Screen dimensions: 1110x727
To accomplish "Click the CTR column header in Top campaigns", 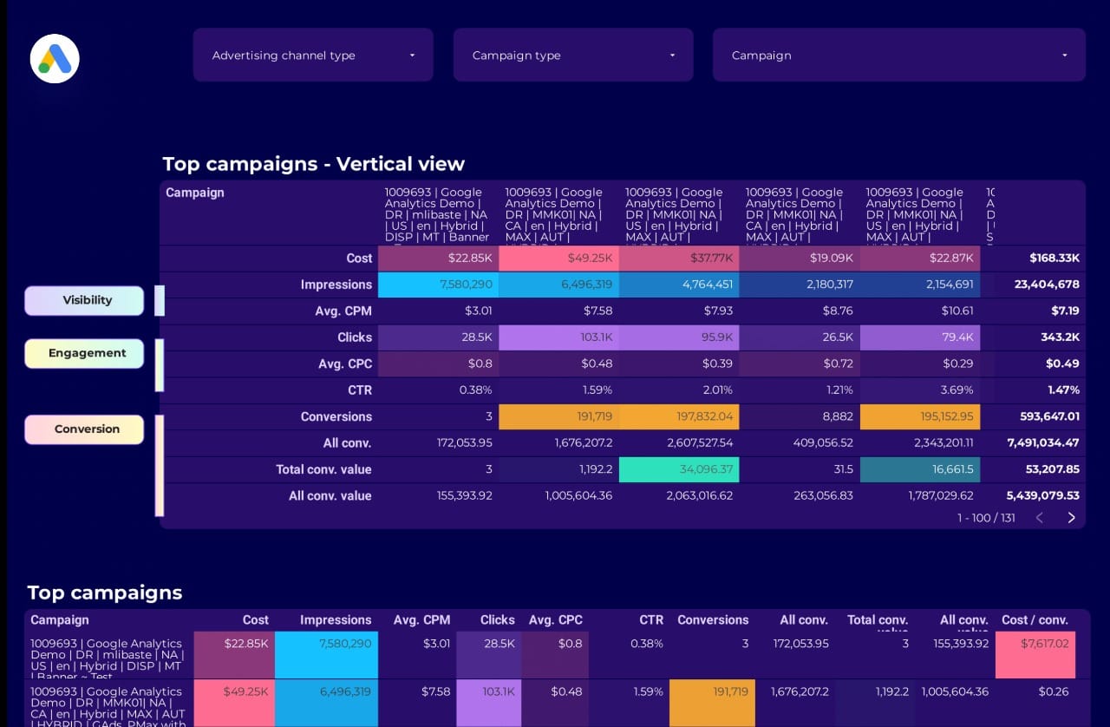I will click(650, 620).
